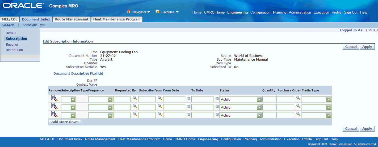Open From Date calendar picker in second row

coord(189,106)
